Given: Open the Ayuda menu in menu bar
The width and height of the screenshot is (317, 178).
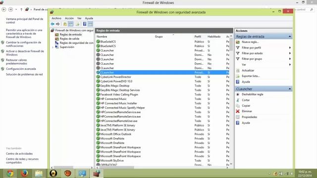Looking at the screenshot, I should click(x=89, y=18).
